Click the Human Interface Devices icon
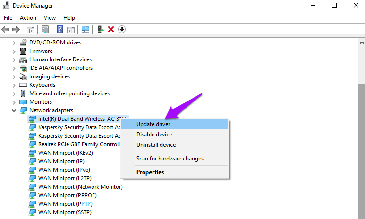This screenshot has height=219, width=365. click(x=23, y=59)
